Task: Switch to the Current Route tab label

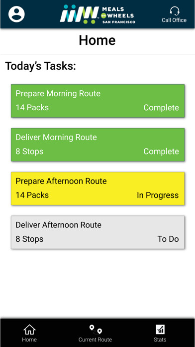Action: 95,340
